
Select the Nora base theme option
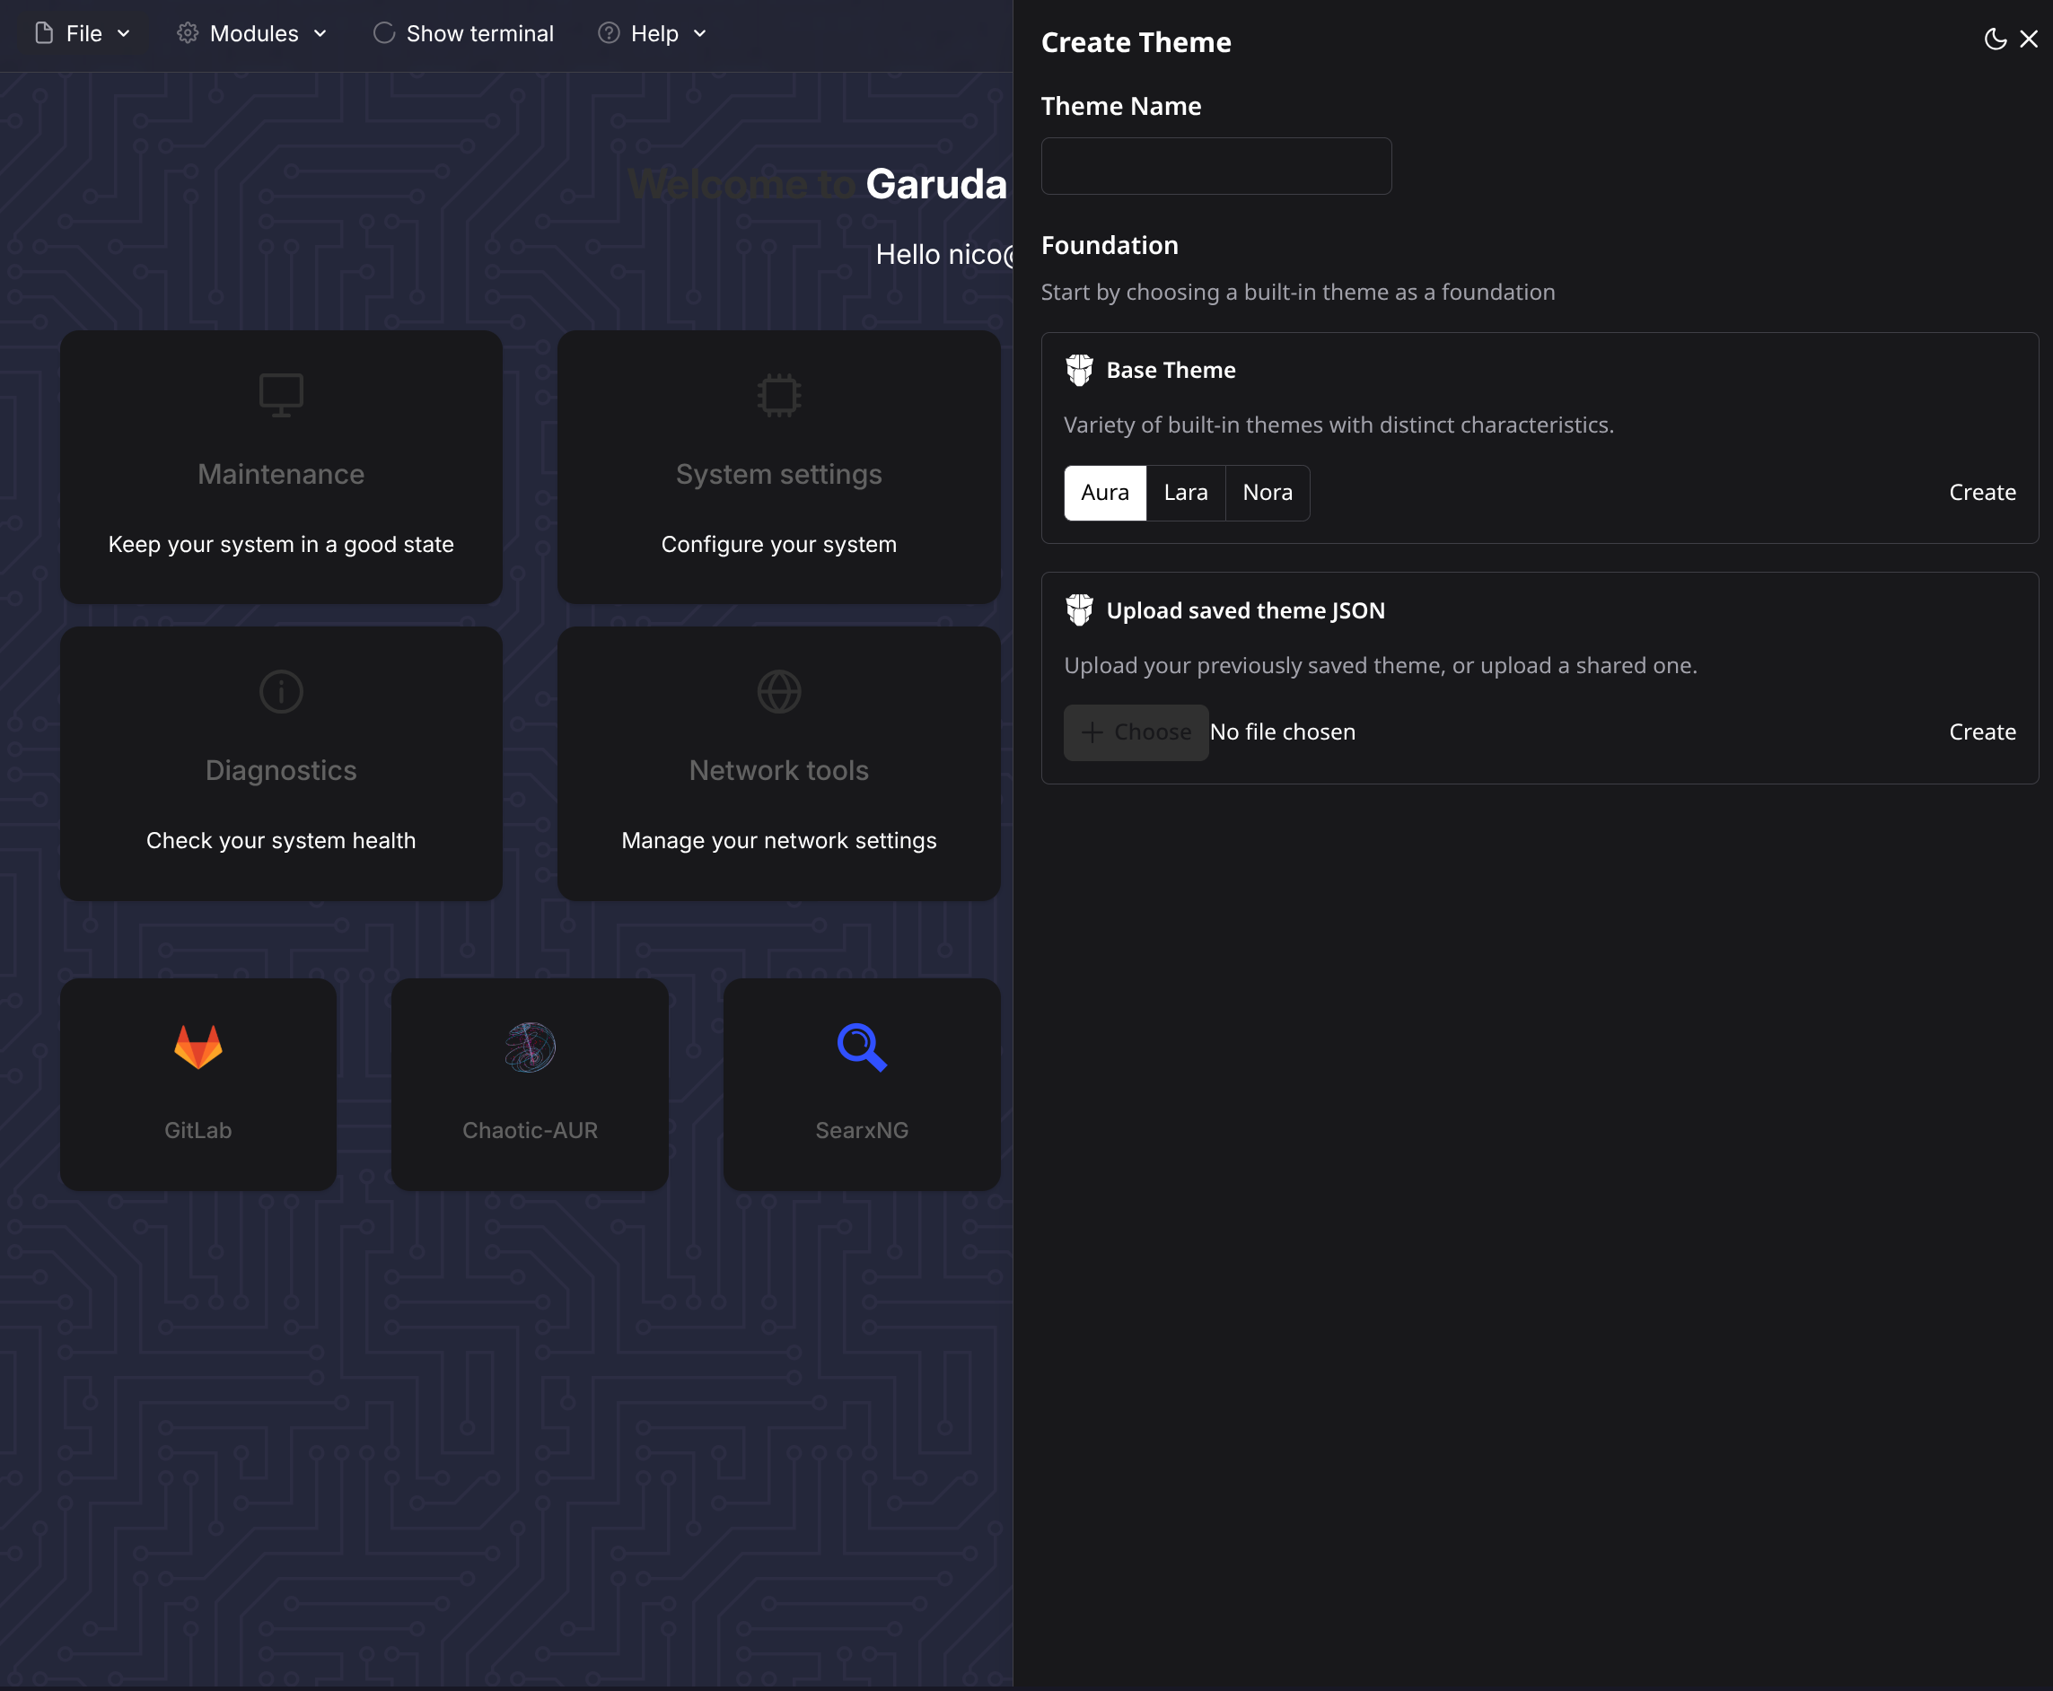tap(1268, 493)
